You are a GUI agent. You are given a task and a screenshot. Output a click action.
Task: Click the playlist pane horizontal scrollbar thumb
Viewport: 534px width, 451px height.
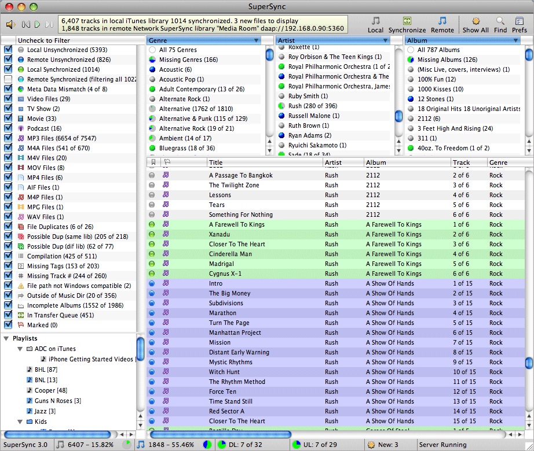tap(57, 434)
